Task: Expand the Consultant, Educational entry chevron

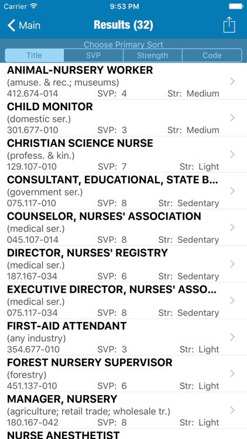Action: [x=232, y=191]
